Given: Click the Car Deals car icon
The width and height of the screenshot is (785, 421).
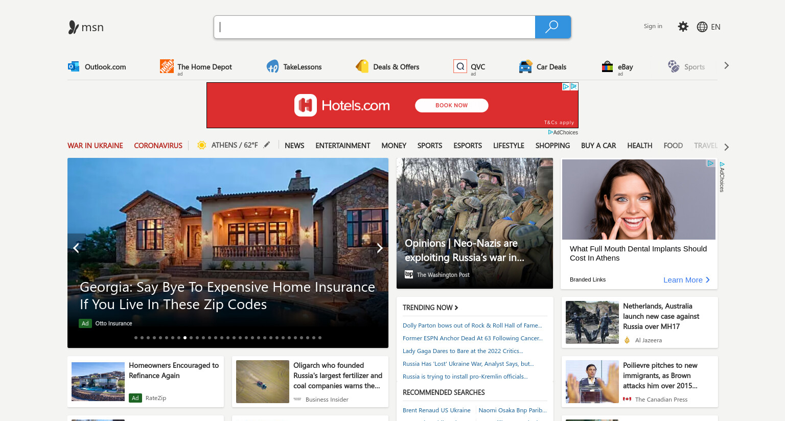Looking at the screenshot, I should [x=525, y=66].
